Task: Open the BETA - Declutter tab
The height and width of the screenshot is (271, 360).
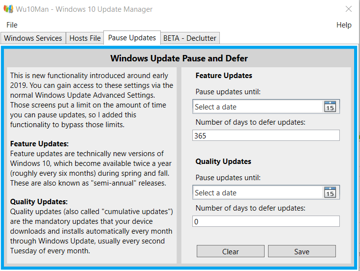Action: (190, 38)
